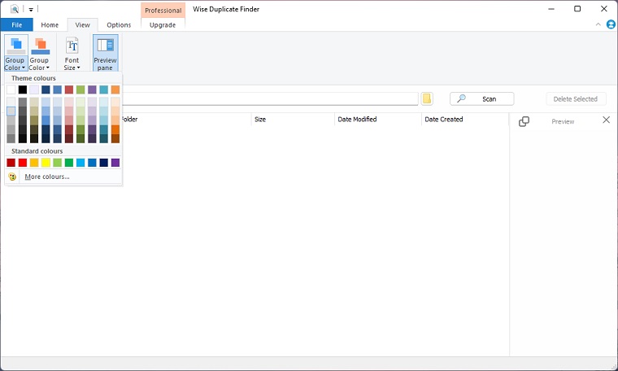The width and height of the screenshot is (618, 371).
Task: Open the blue Group Color dropdown
Action: (x=15, y=53)
